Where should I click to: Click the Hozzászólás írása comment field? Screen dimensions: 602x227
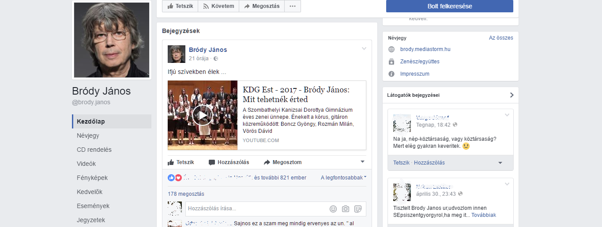click(256, 209)
